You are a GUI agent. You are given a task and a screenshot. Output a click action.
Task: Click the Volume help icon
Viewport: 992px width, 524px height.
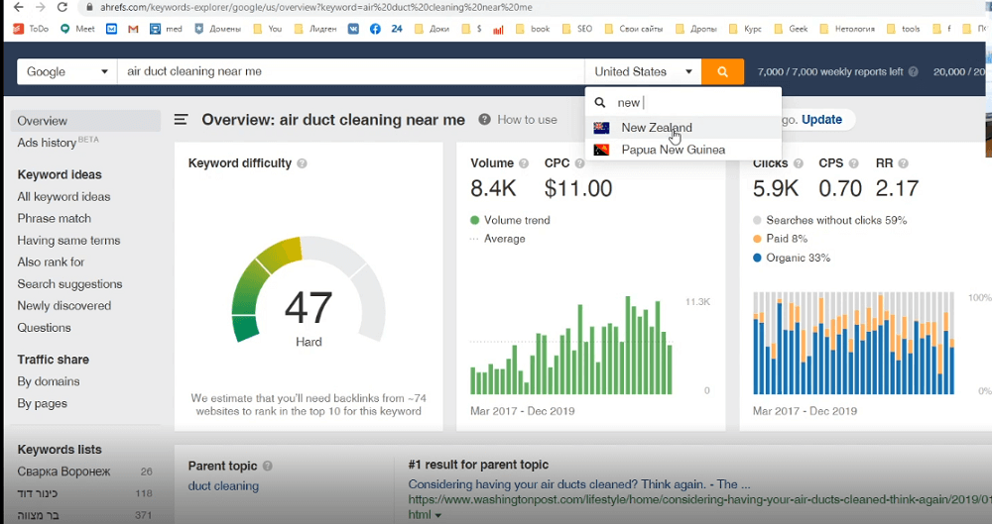click(523, 163)
